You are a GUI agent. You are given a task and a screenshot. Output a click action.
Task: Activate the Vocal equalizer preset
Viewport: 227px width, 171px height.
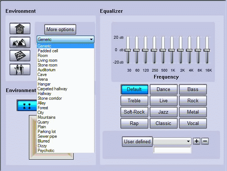pos(193,123)
